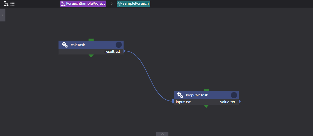This screenshot has height=136, width=313.
Task: Click the gear icon on calcTask node
Action: (65, 45)
